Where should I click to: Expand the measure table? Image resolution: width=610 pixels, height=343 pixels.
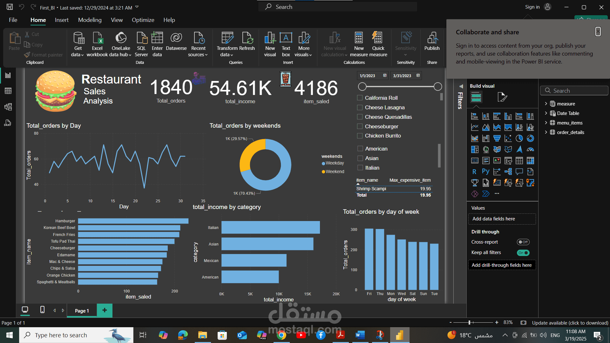pos(546,104)
